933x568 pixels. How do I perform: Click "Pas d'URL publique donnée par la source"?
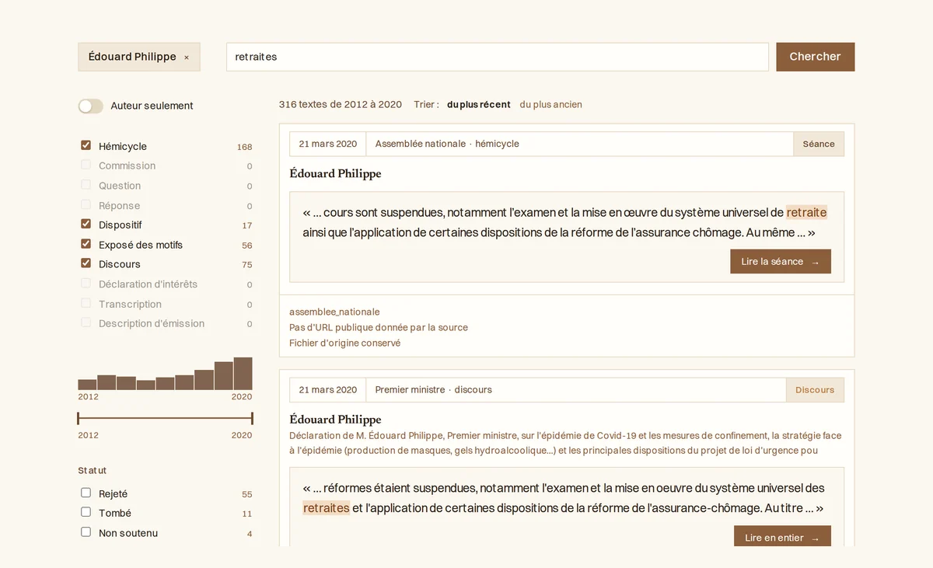pos(379,328)
